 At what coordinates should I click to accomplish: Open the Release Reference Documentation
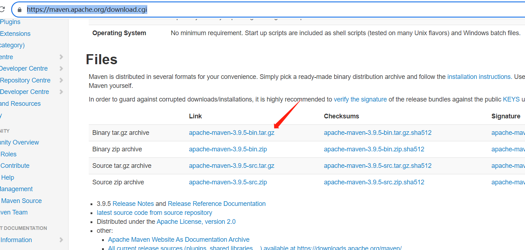[216, 203]
